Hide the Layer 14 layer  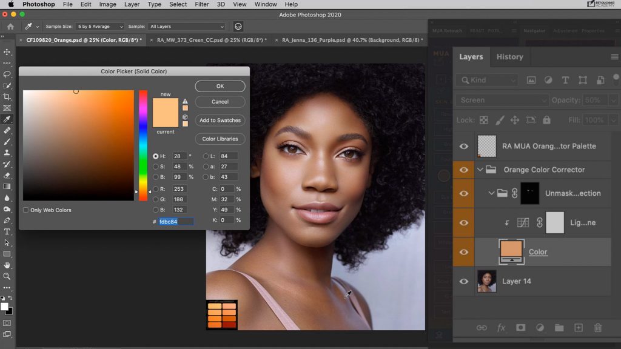point(464,281)
